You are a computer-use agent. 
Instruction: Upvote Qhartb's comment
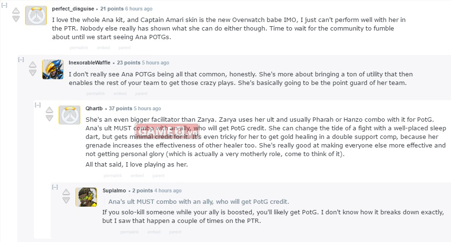[49, 110]
